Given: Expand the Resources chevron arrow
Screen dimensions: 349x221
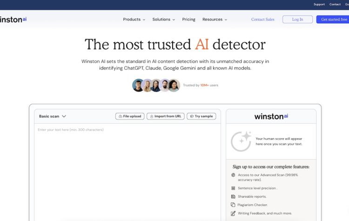Looking at the screenshot, I should 226,20.
